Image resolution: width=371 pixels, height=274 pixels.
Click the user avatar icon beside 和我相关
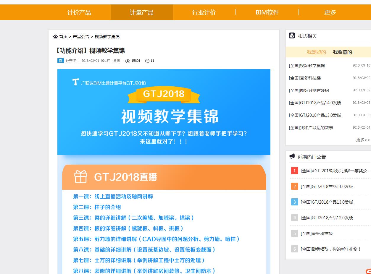(292, 35)
